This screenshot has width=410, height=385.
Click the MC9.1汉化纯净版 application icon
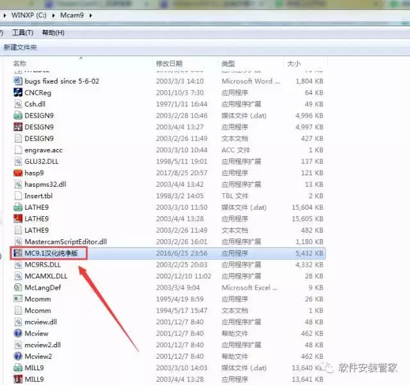pos(18,253)
